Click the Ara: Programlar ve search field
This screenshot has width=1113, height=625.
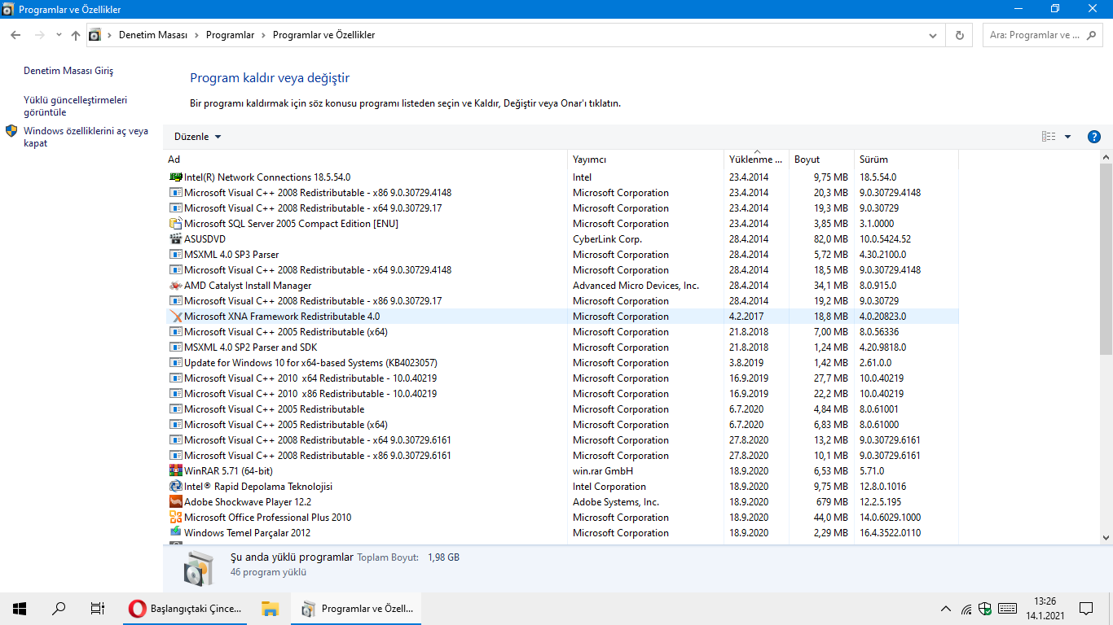tap(1043, 35)
